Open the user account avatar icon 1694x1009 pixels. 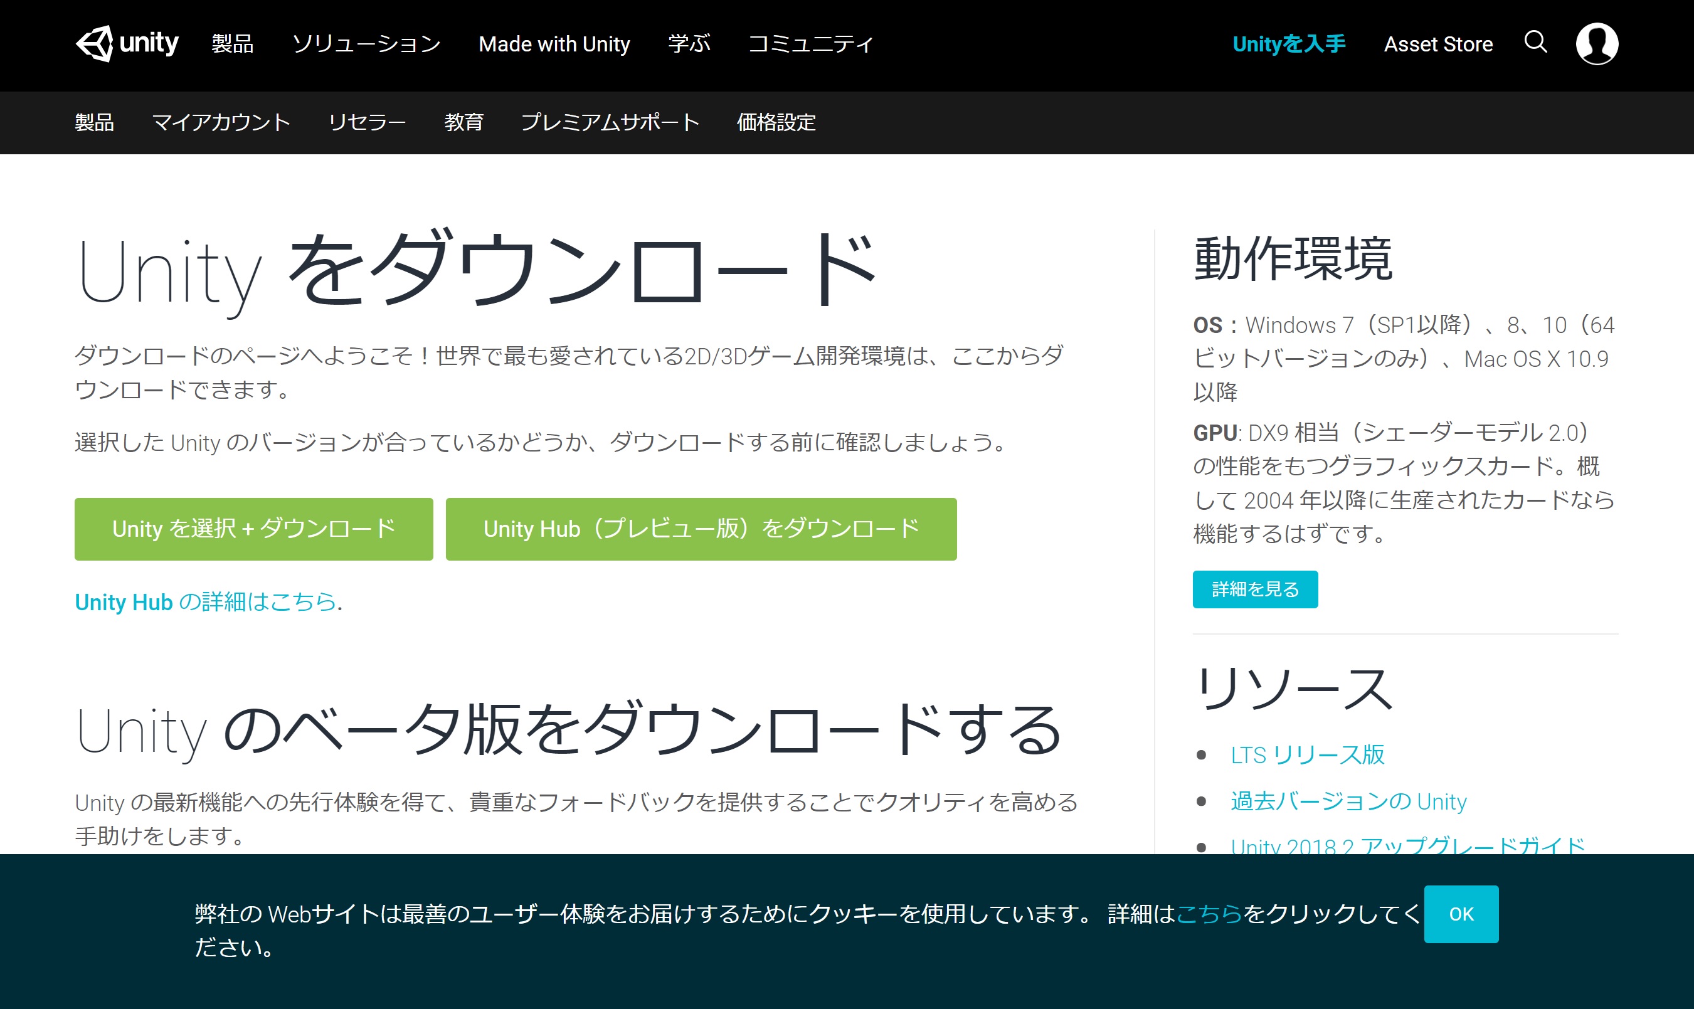coord(1597,43)
